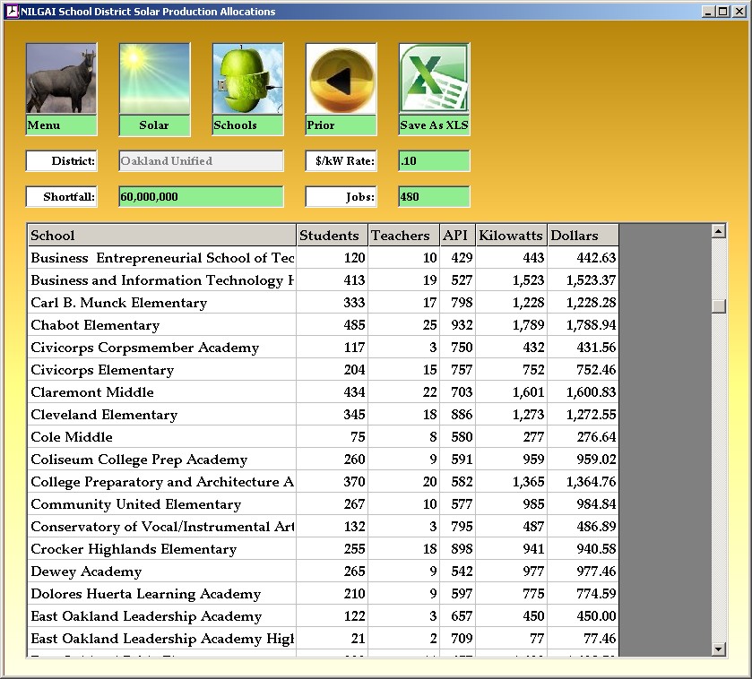
Task: Sort by the School column header
Action: click(161, 236)
